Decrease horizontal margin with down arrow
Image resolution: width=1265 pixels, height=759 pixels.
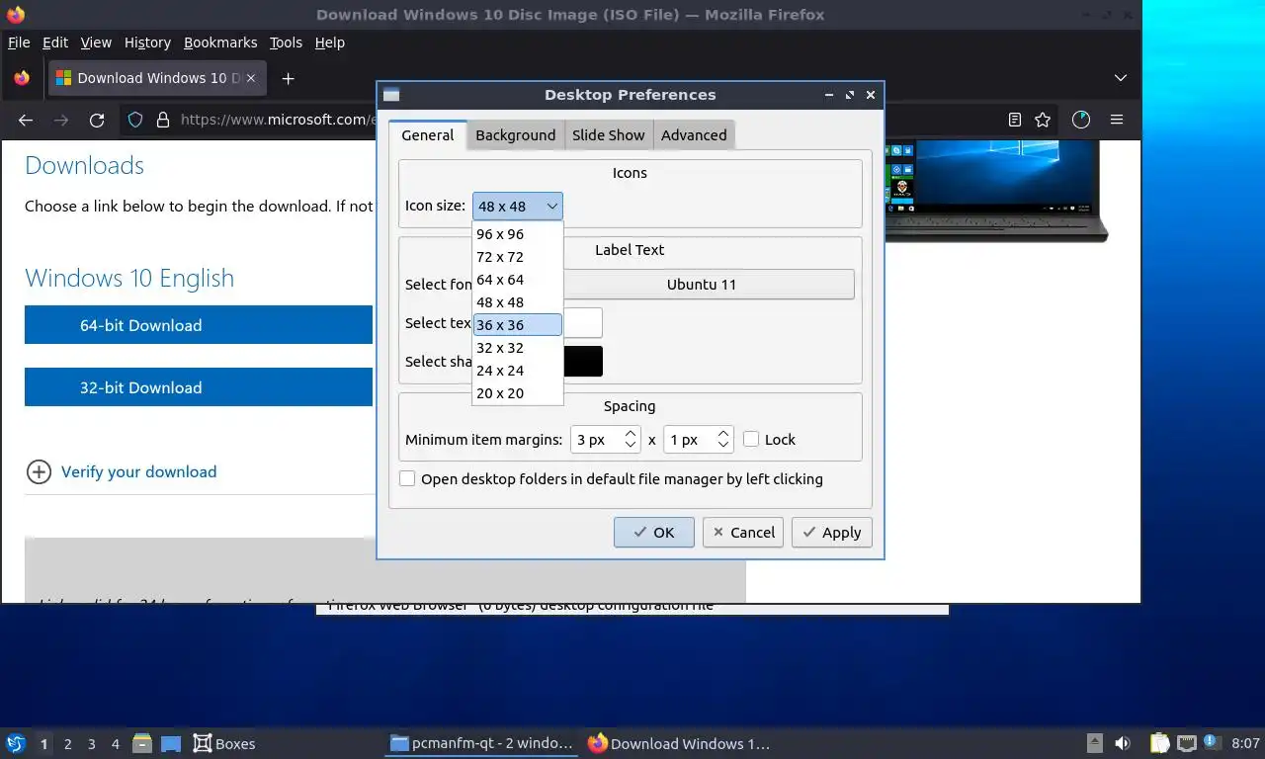click(631, 446)
